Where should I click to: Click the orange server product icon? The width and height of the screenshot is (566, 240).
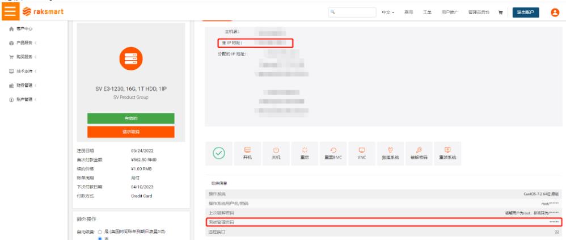tap(131, 58)
